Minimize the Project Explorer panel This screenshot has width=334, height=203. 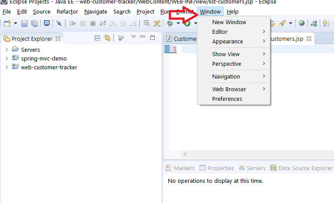pyautogui.click(x=142, y=36)
